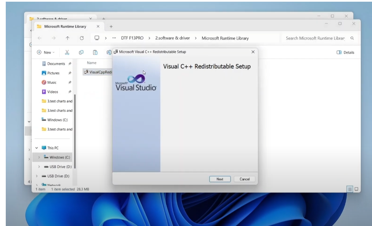The image size is (372, 226).
Task: Show hidden breadcrumb path ellipsis
Action: coord(114,38)
